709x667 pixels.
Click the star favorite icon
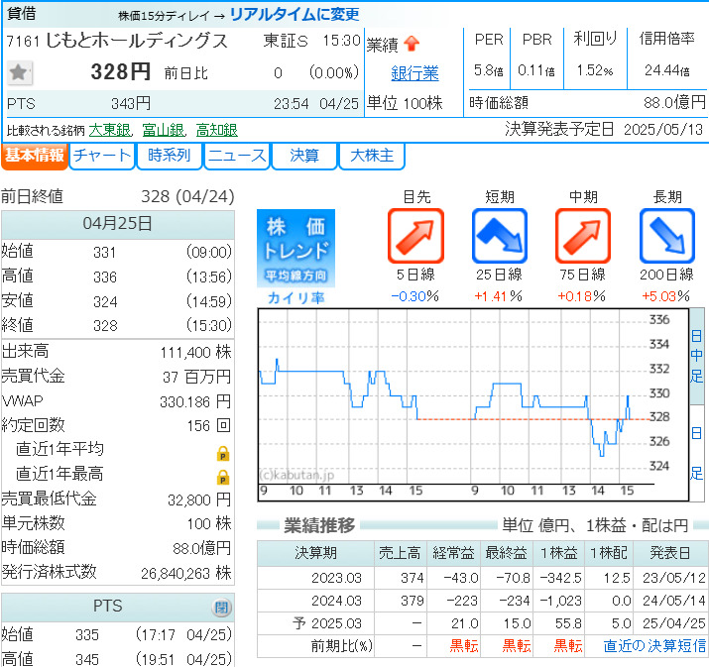(x=20, y=72)
